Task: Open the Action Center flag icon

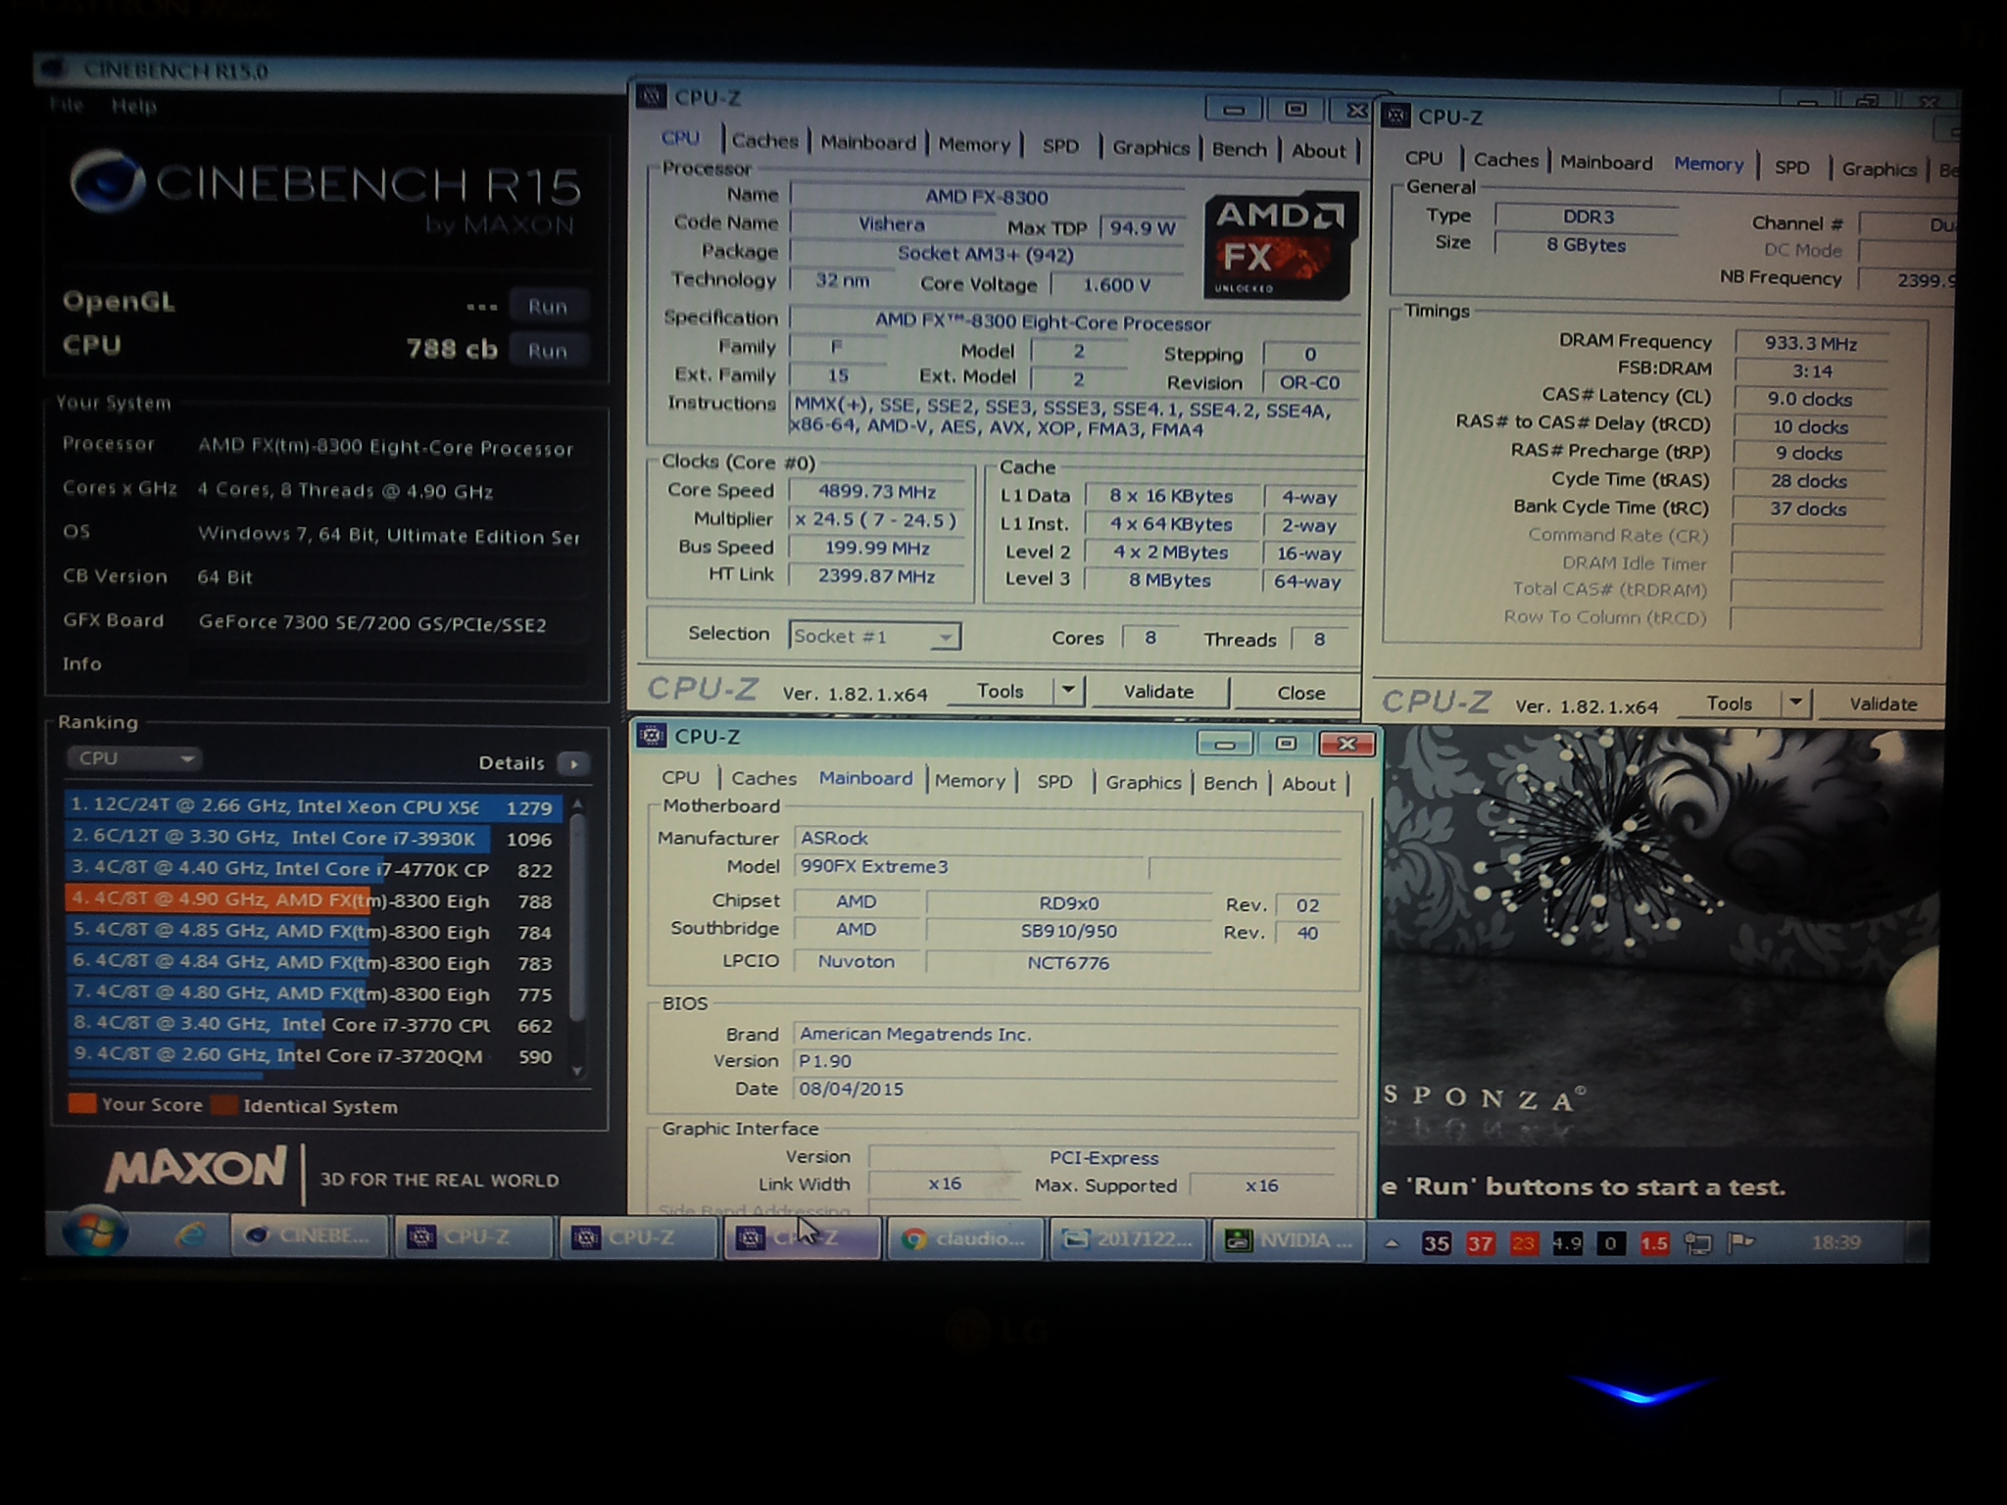Action: coord(1741,1243)
